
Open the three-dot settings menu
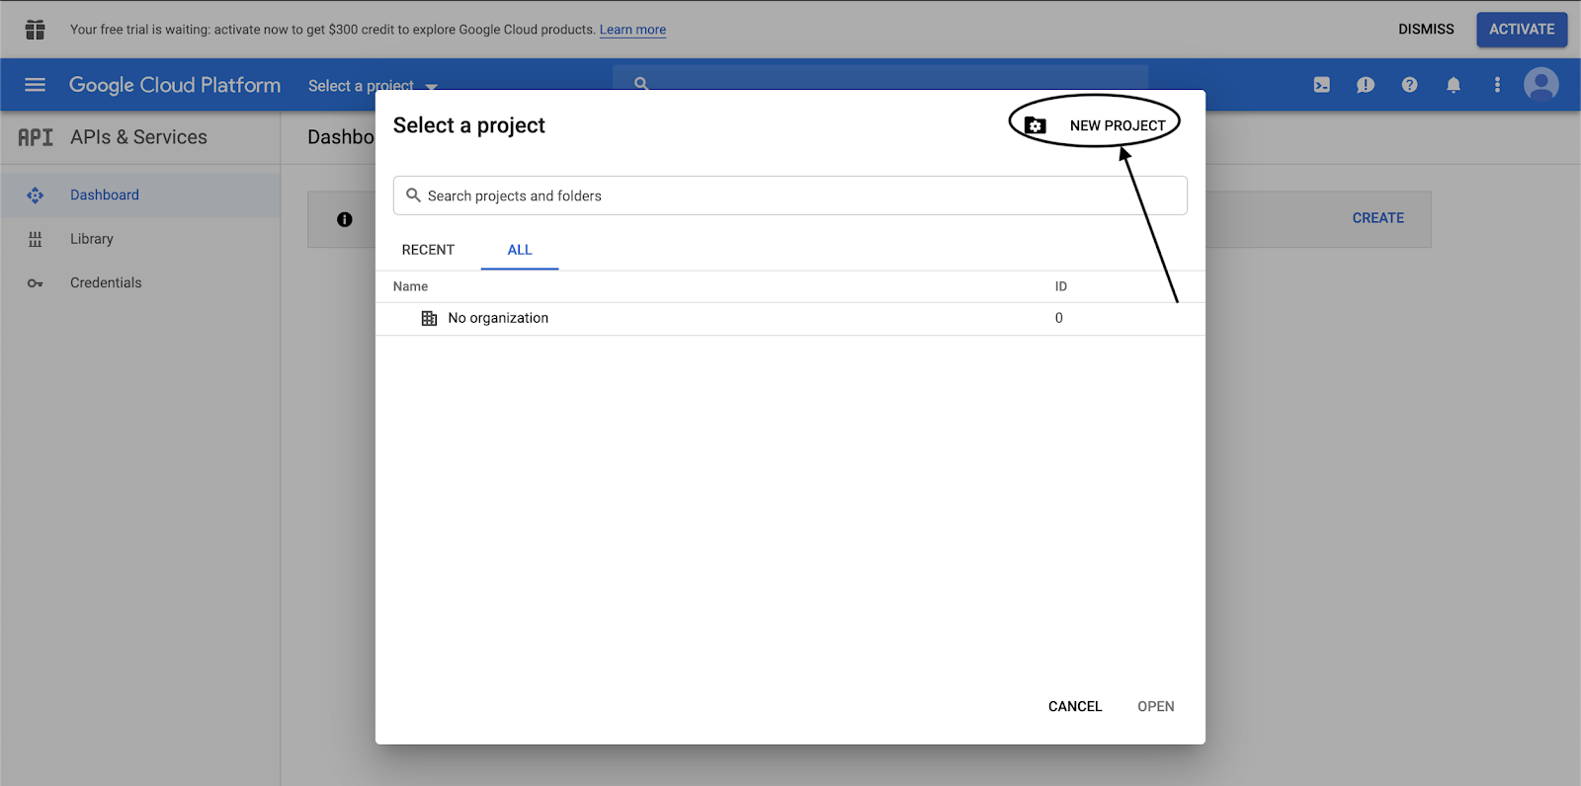pos(1497,85)
